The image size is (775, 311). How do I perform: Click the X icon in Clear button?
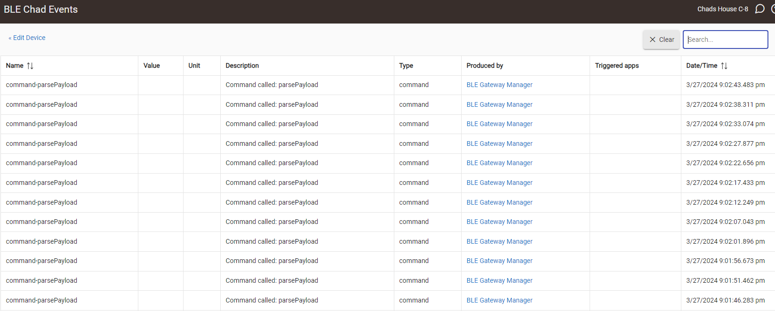point(653,40)
